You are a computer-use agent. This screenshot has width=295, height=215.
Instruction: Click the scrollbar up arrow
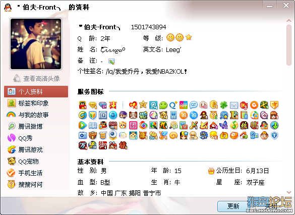pos(289,21)
